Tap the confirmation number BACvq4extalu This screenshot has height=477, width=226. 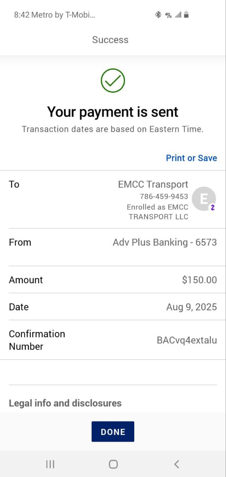point(186,340)
